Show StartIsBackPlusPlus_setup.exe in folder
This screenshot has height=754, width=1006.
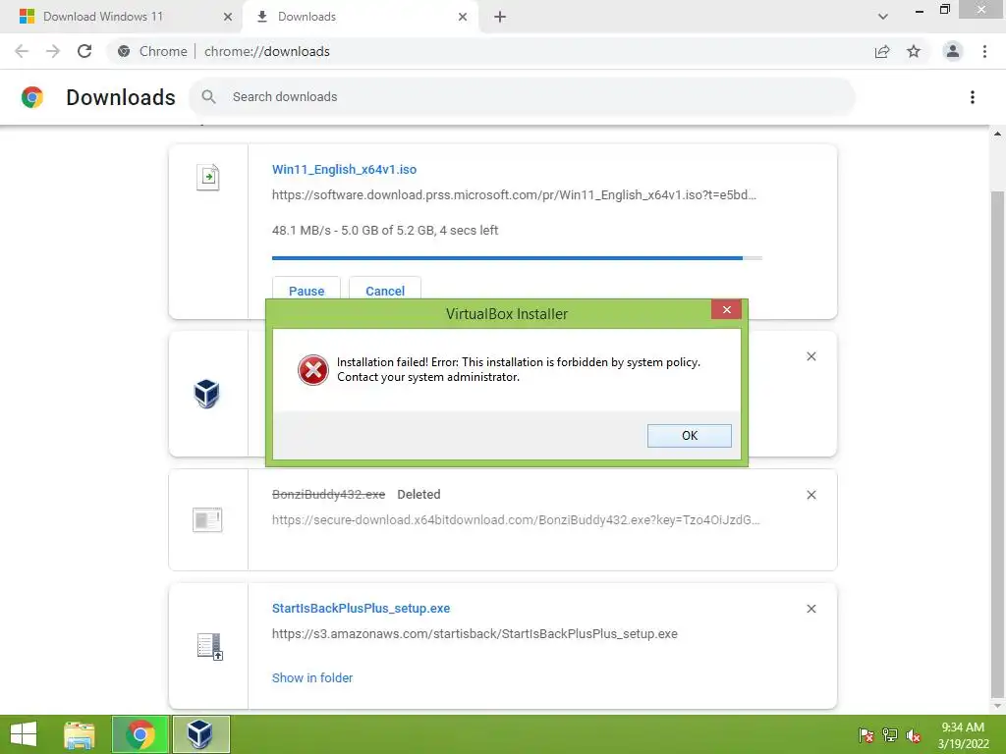click(312, 677)
